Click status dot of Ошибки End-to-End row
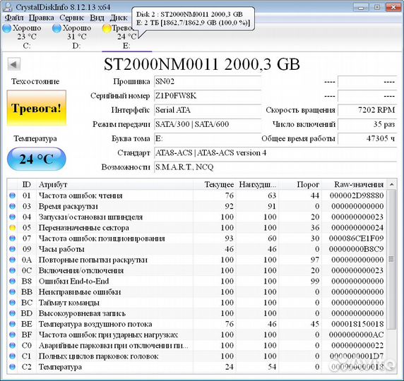Image resolution: width=404 pixels, height=381 pixels. tap(13, 282)
